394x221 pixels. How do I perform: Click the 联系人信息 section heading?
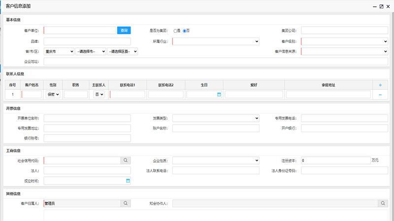15,74
